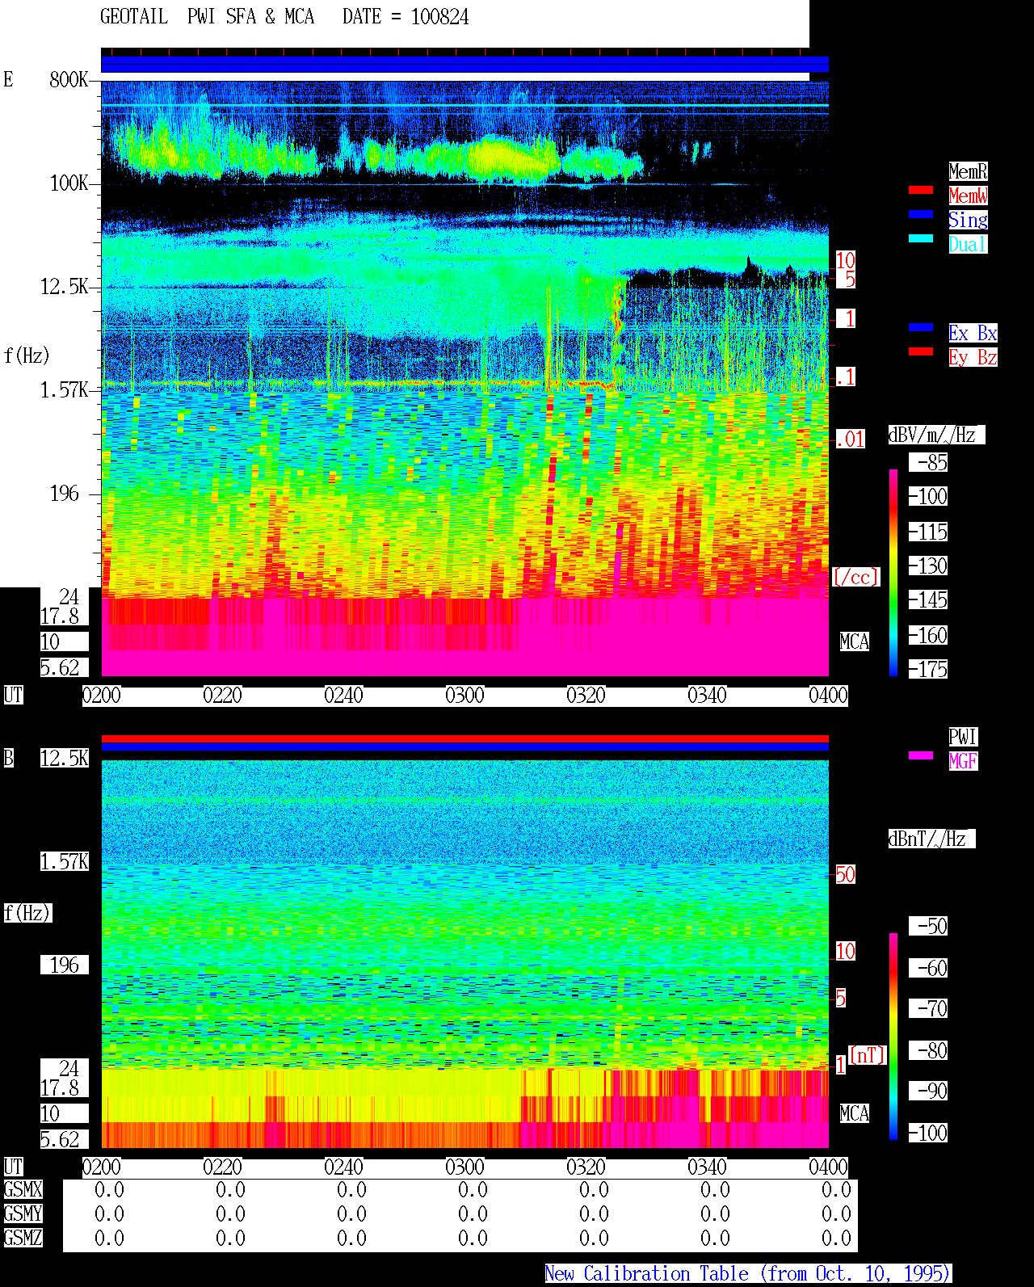The width and height of the screenshot is (1034, 1287).
Task: Click the red Ey Bz legend swatch
Action: click(x=921, y=351)
